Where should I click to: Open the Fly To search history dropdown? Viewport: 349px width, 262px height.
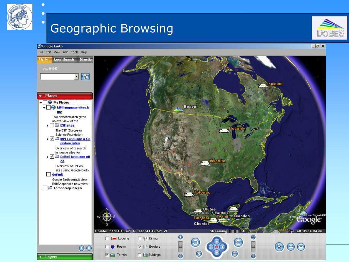tap(77, 77)
